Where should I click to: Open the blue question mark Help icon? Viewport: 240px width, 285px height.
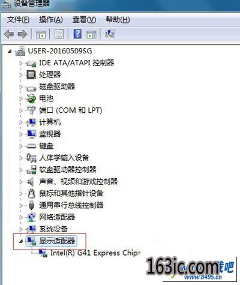[77, 34]
